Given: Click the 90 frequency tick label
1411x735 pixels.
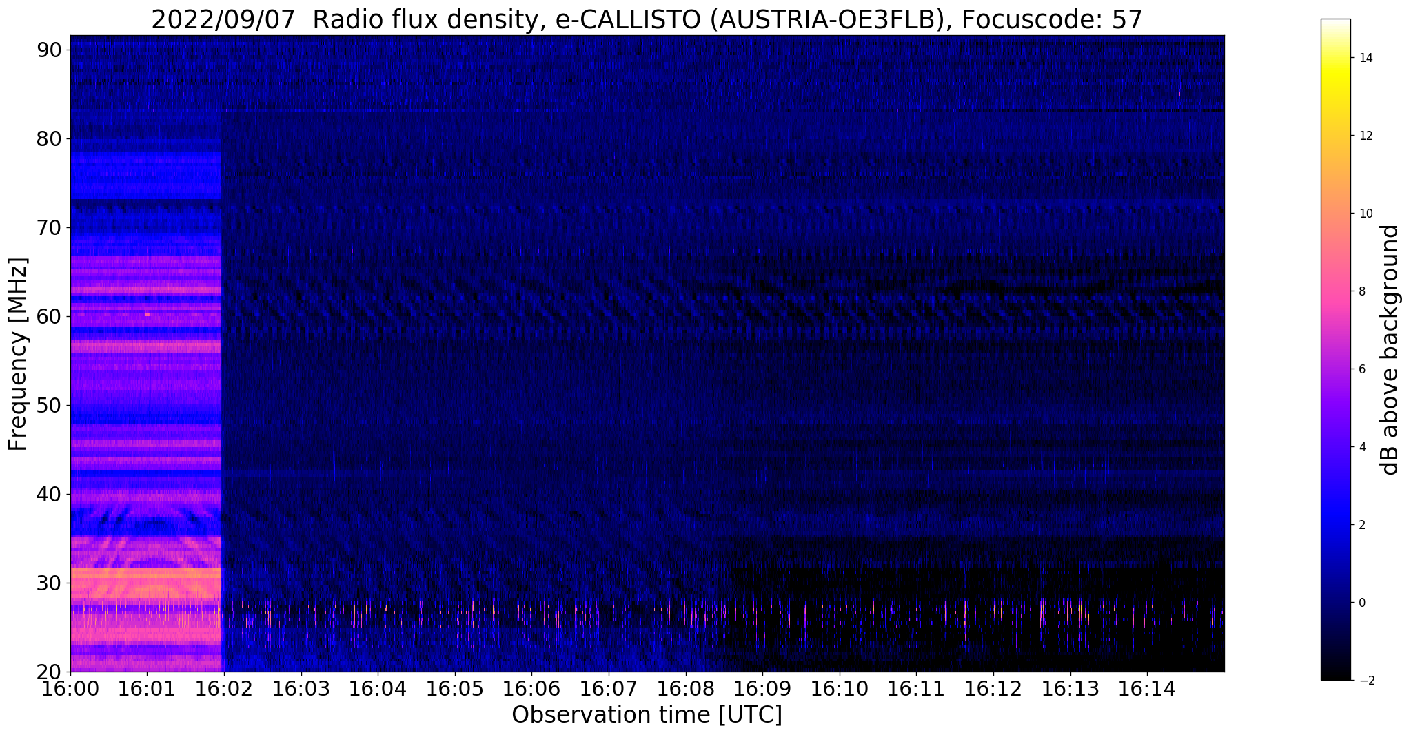Looking at the screenshot, I should pyautogui.click(x=50, y=50).
